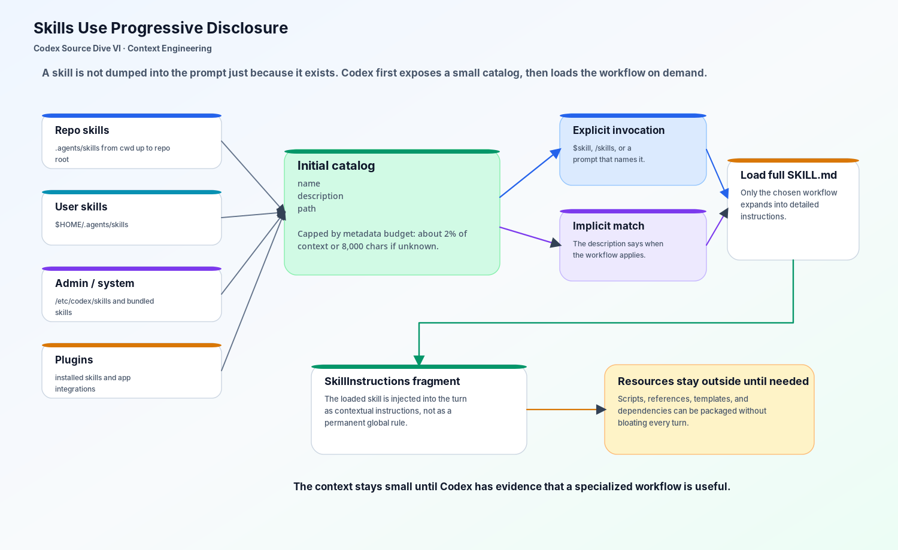Screen dimensions: 898x550
Task: Click the word 'description' in Initial catalog
Action: tap(320, 196)
